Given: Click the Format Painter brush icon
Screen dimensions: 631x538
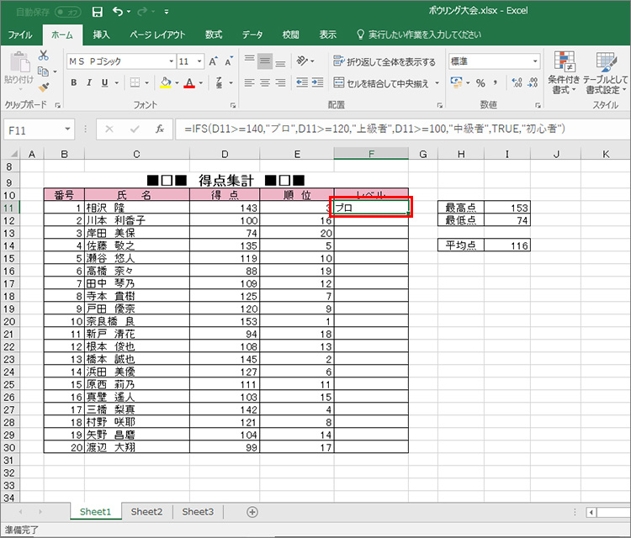Looking at the screenshot, I should click(44, 87).
